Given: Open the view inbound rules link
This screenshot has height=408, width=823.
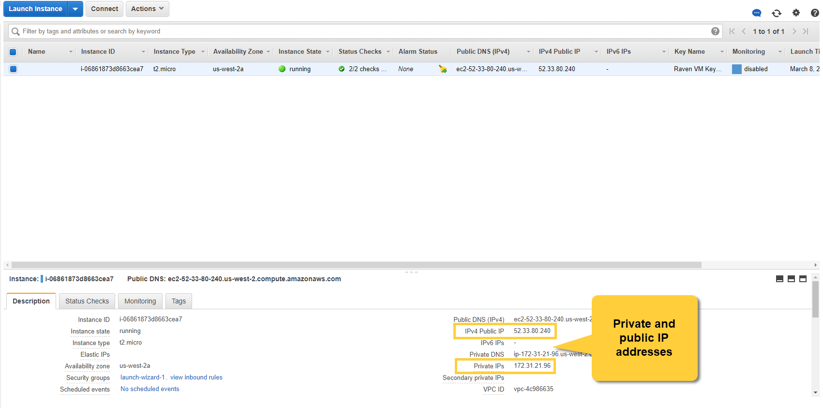Looking at the screenshot, I should pos(196,378).
